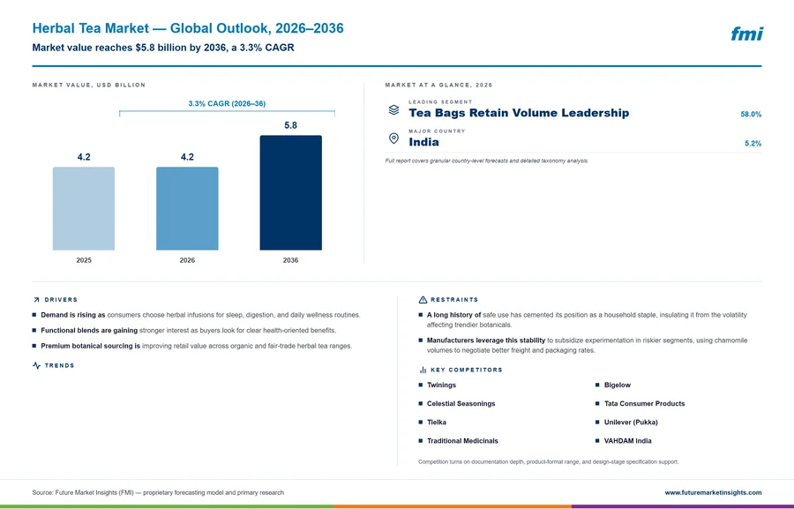Screen dimensions: 794x509
Task: Click the 'India' major country text
Action: (423, 142)
